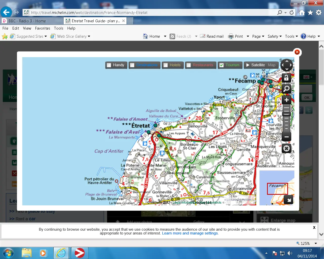Open the command bar Tools dropdown
The image size is (324, 259).
[x=291, y=36]
